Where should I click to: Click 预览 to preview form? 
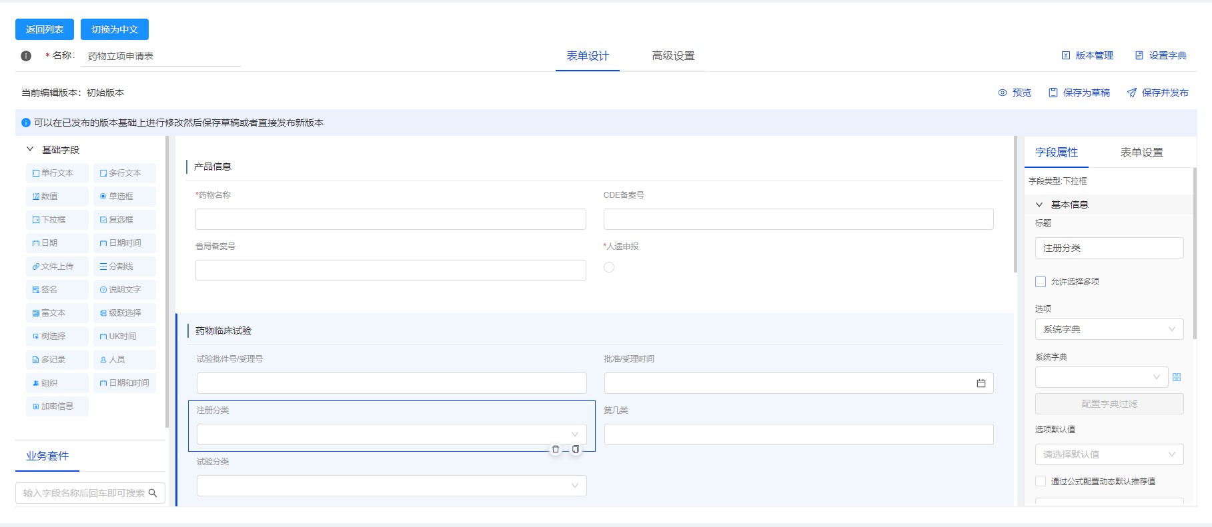pyautogui.click(x=1015, y=93)
